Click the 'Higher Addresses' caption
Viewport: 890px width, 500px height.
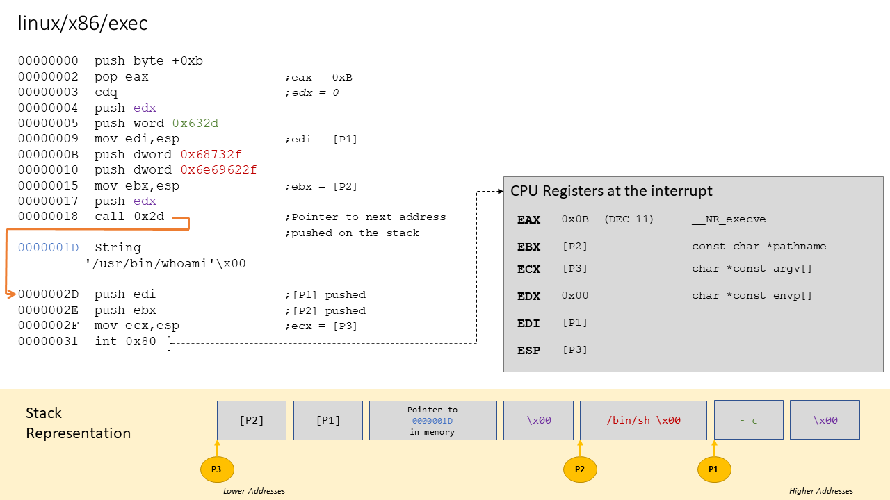click(821, 491)
